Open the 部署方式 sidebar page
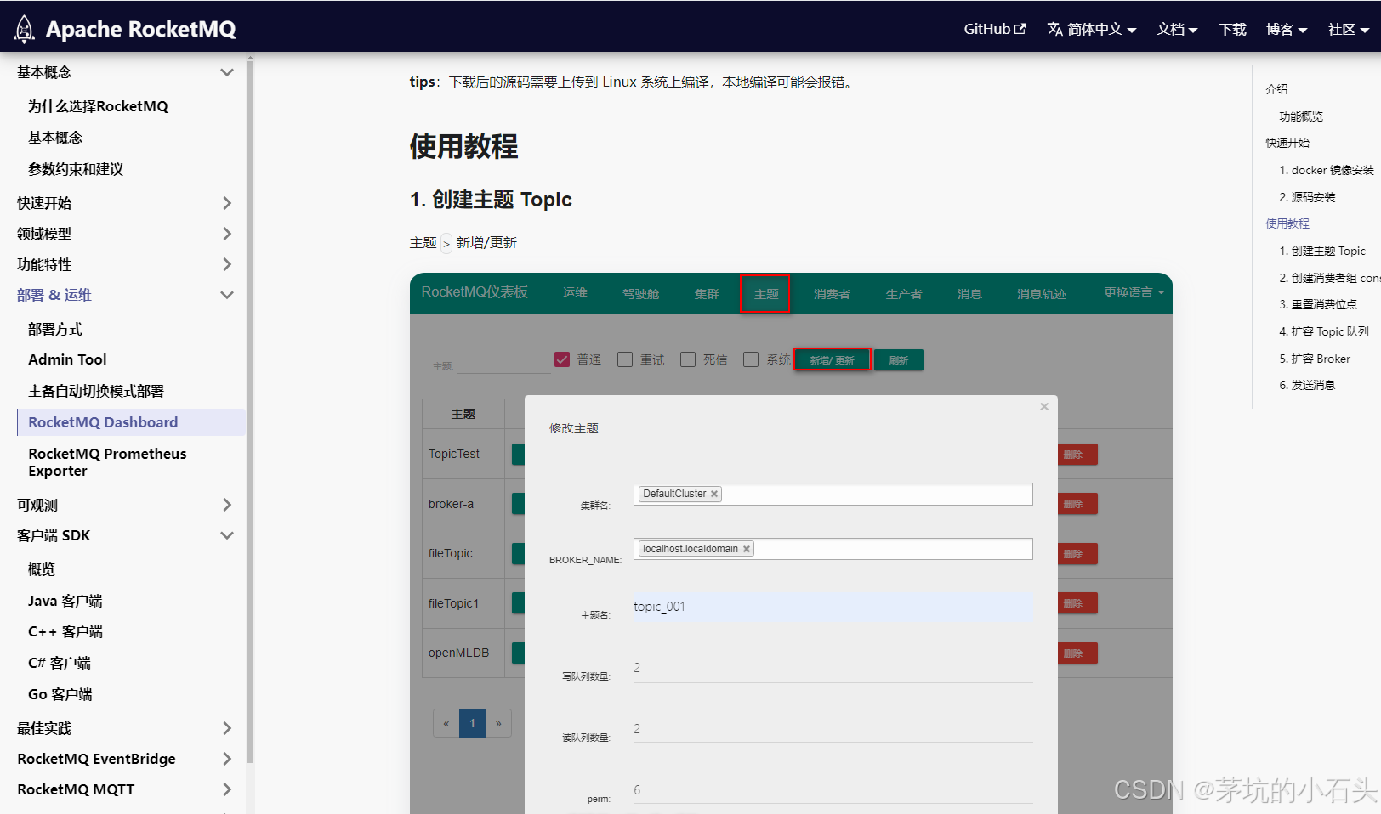 tap(55, 329)
